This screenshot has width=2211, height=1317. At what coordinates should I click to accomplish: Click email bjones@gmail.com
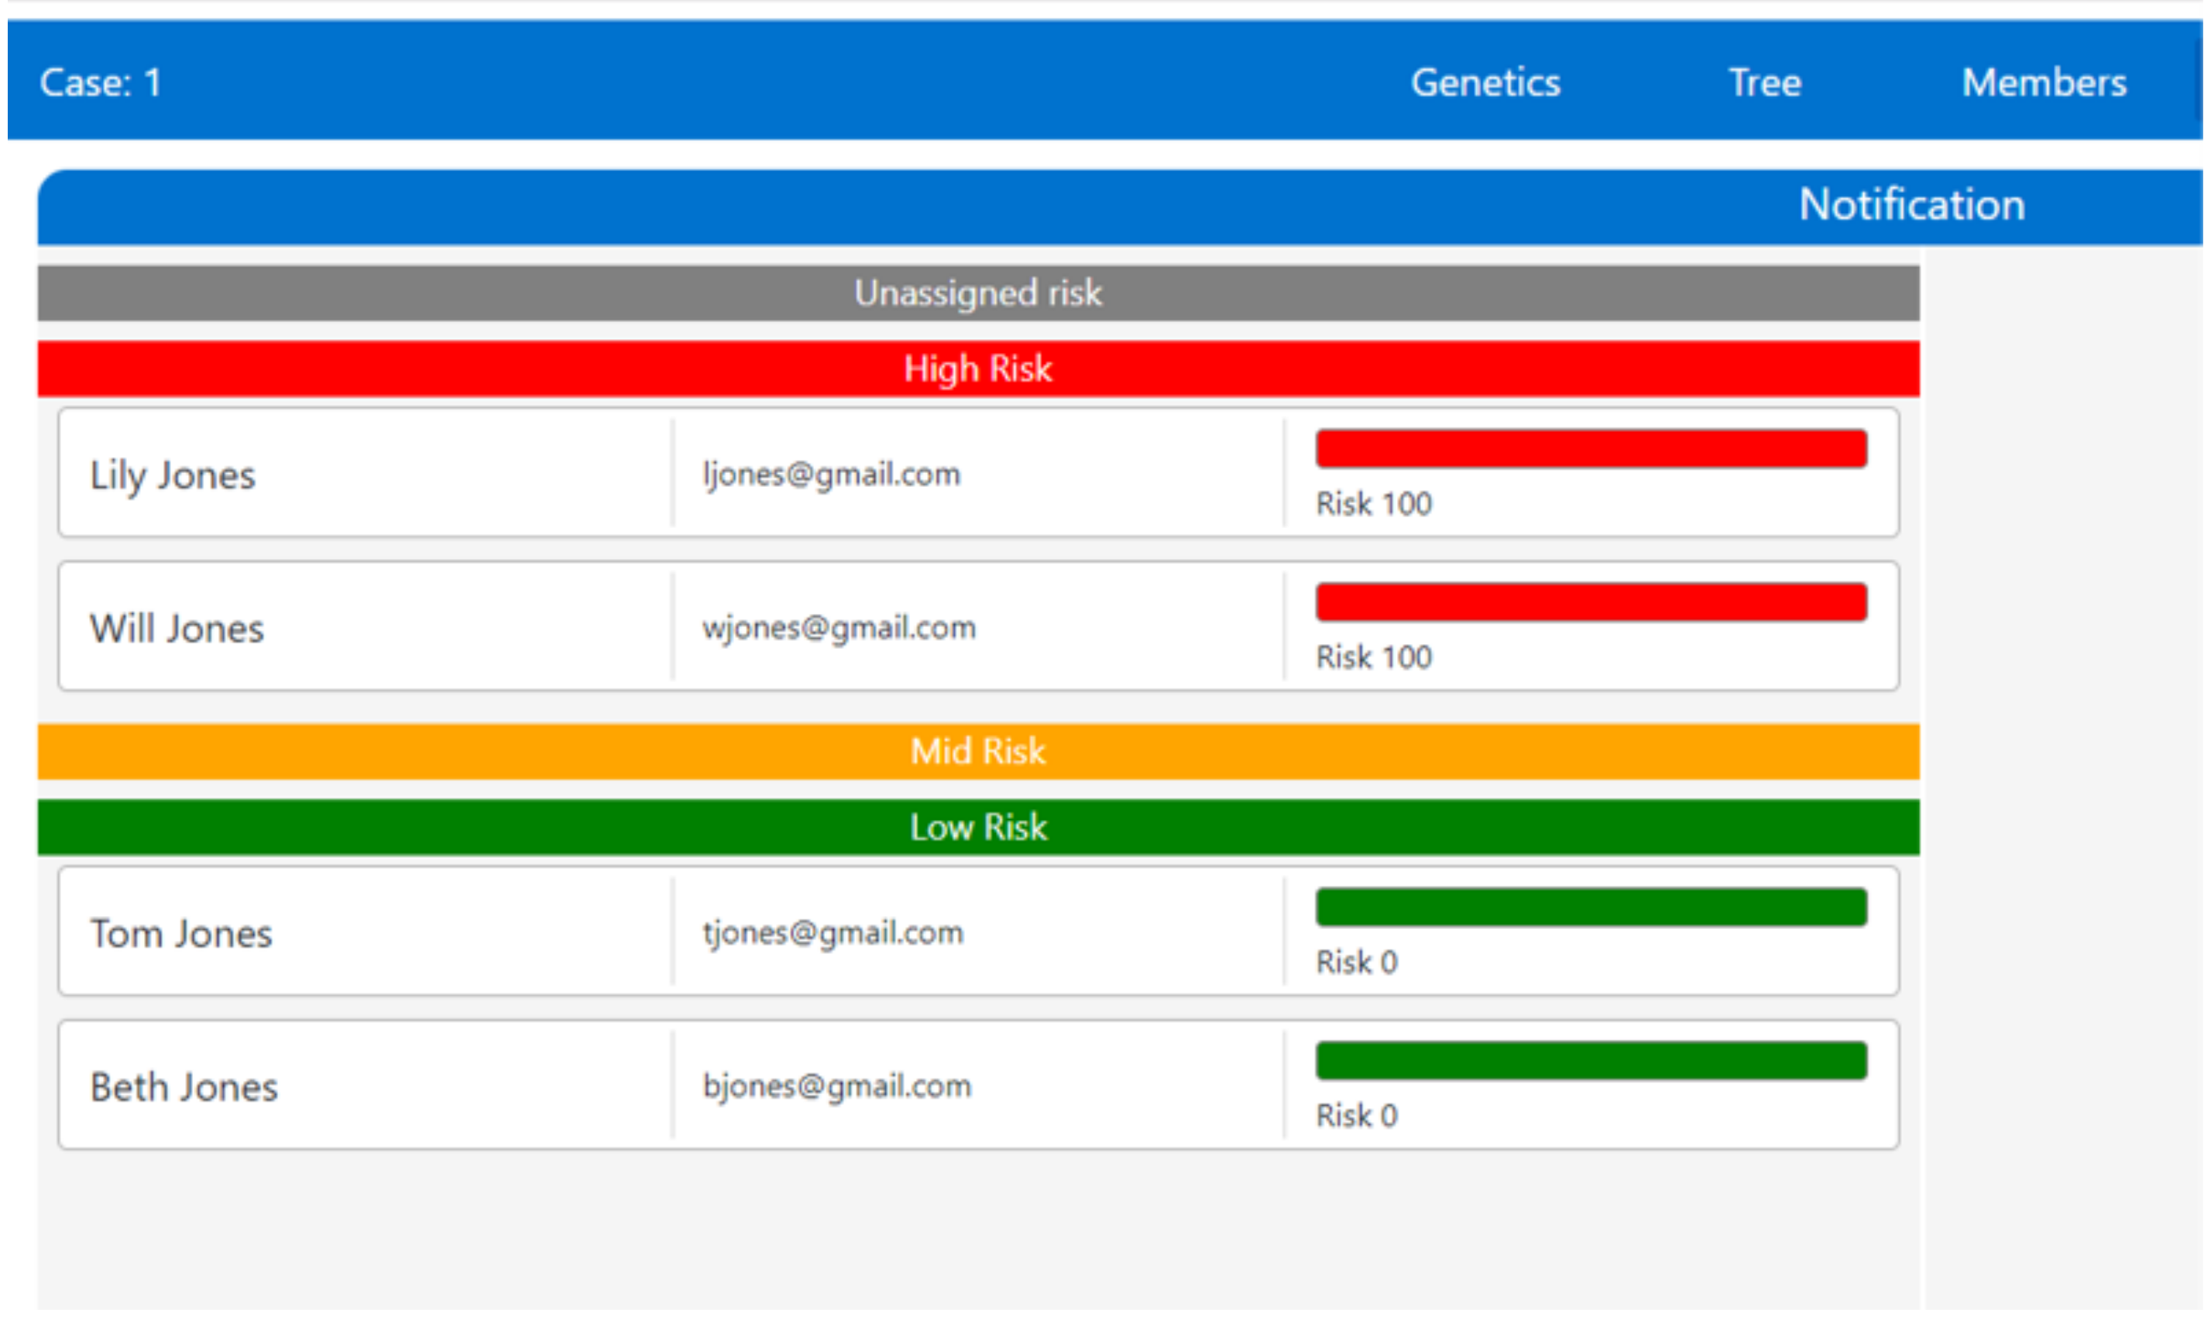[x=837, y=1086]
